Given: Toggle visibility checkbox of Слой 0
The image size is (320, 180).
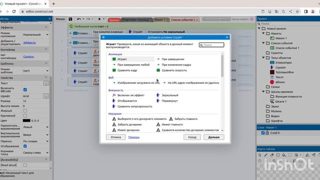Looking at the screenshot, I should click(x=263, y=133).
